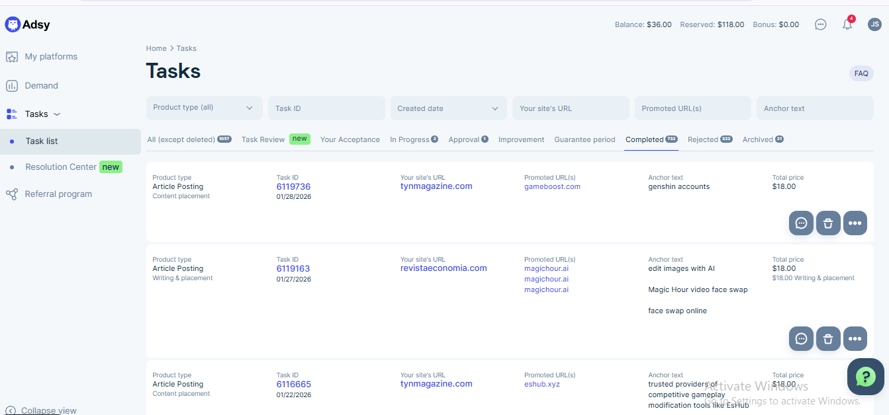The height and width of the screenshot is (415, 889).
Task: Open the Created date dropdown
Action: tap(448, 108)
